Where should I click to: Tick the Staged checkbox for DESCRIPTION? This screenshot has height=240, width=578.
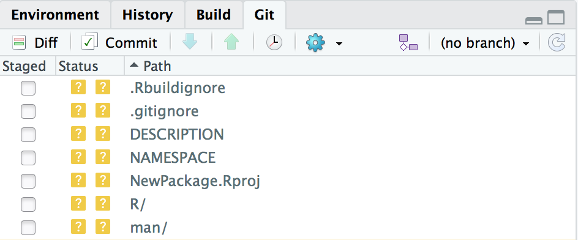coord(28,135)
